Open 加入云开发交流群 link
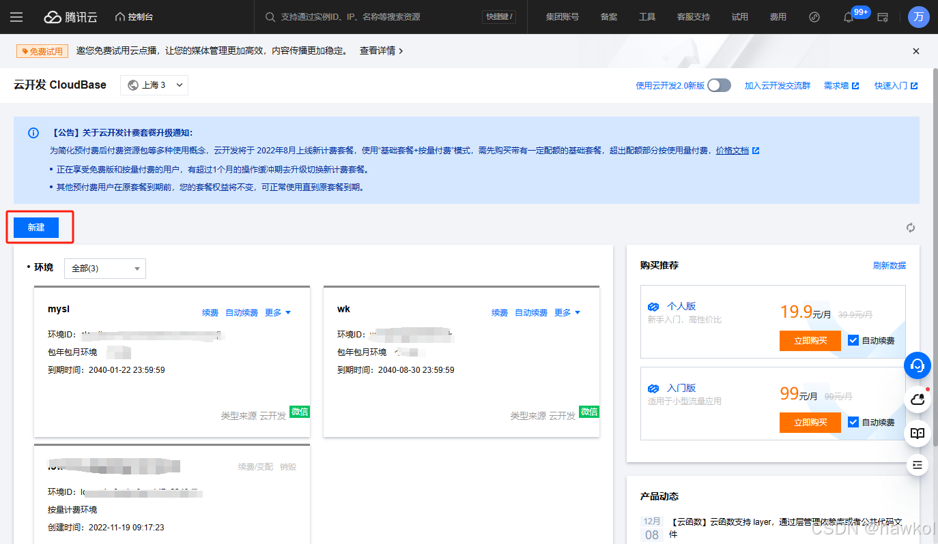This screenshot has width=938, height=544. click(x=778, y=86)
